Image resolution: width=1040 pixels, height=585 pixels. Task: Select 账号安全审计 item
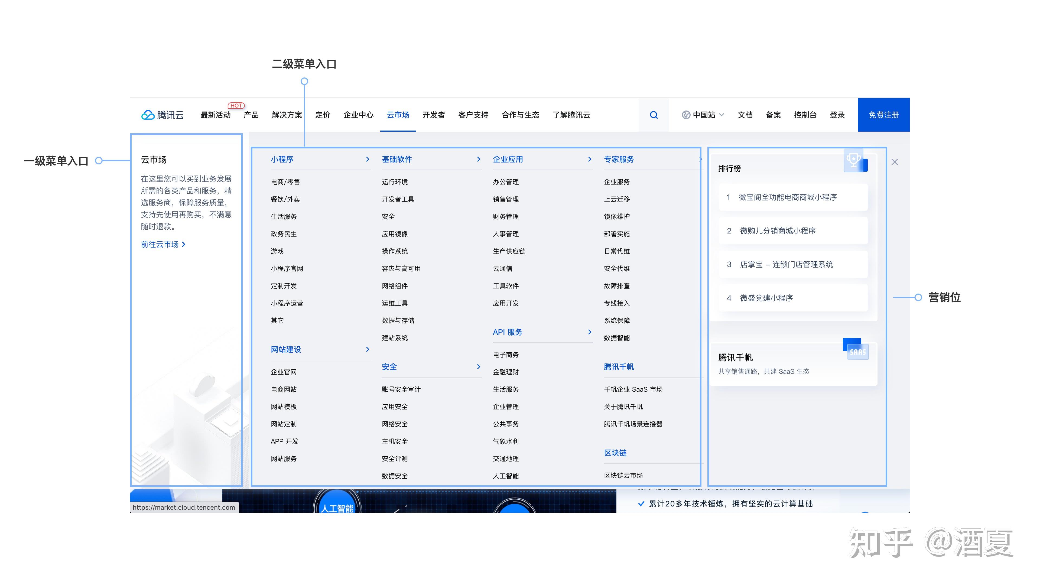pyautogui.click(x=401, y=389)
